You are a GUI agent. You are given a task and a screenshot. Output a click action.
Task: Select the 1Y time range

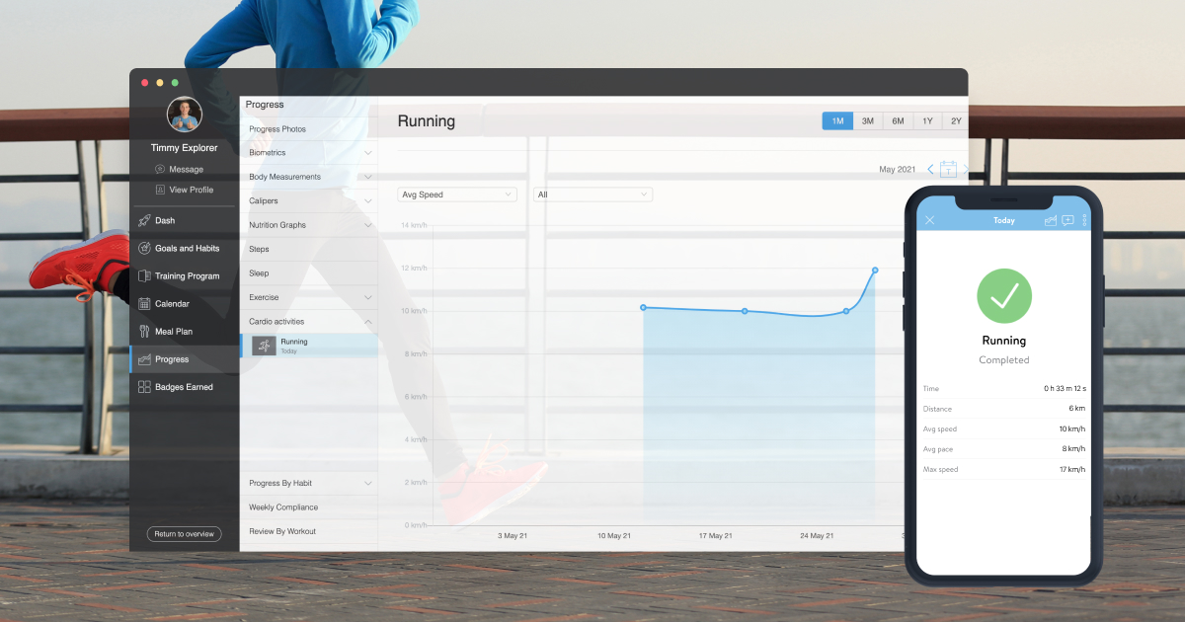927,121
